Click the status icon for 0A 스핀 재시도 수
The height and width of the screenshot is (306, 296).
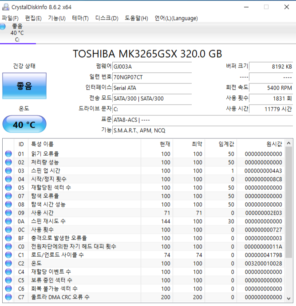point(8,221)
